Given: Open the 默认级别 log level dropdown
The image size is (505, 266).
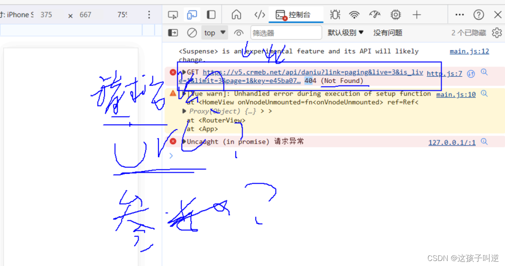Looking at the screenshot, I should (x=345, y=33).
